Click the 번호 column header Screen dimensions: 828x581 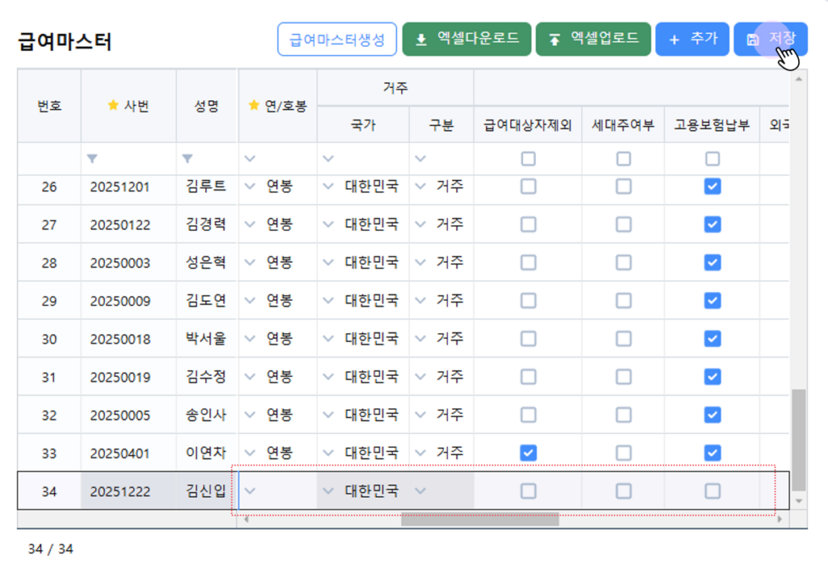point(49,106)
